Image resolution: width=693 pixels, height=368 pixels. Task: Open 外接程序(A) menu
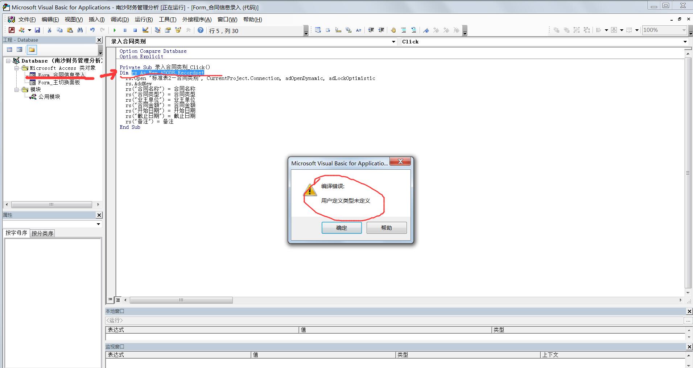pyautogui.click(x=197, y=20)
